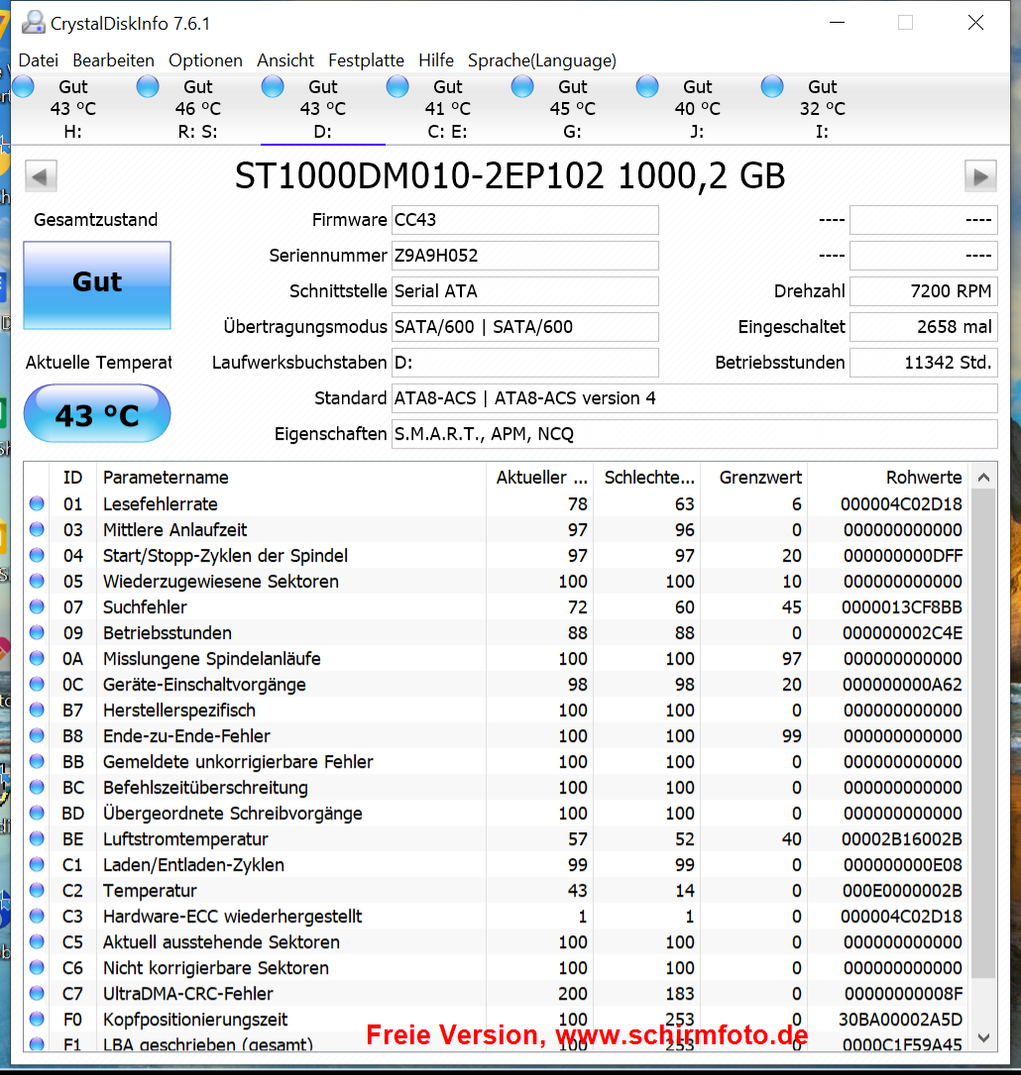Select the I: drive status orb
This screenshot has height=1075, width=1021.
click(x=771, y=87)
